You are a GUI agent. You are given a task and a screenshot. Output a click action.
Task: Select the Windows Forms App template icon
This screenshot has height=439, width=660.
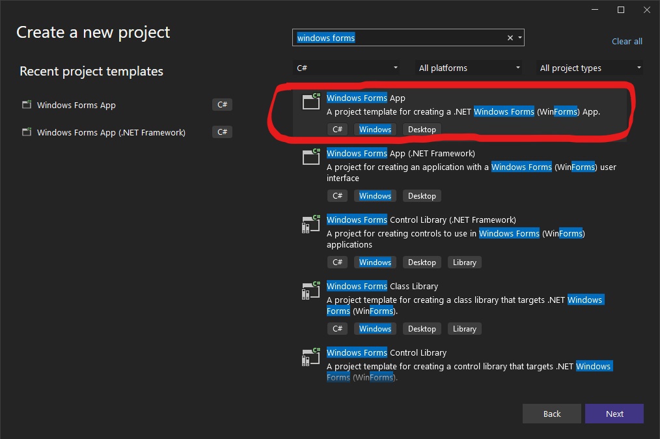(312, 101)
